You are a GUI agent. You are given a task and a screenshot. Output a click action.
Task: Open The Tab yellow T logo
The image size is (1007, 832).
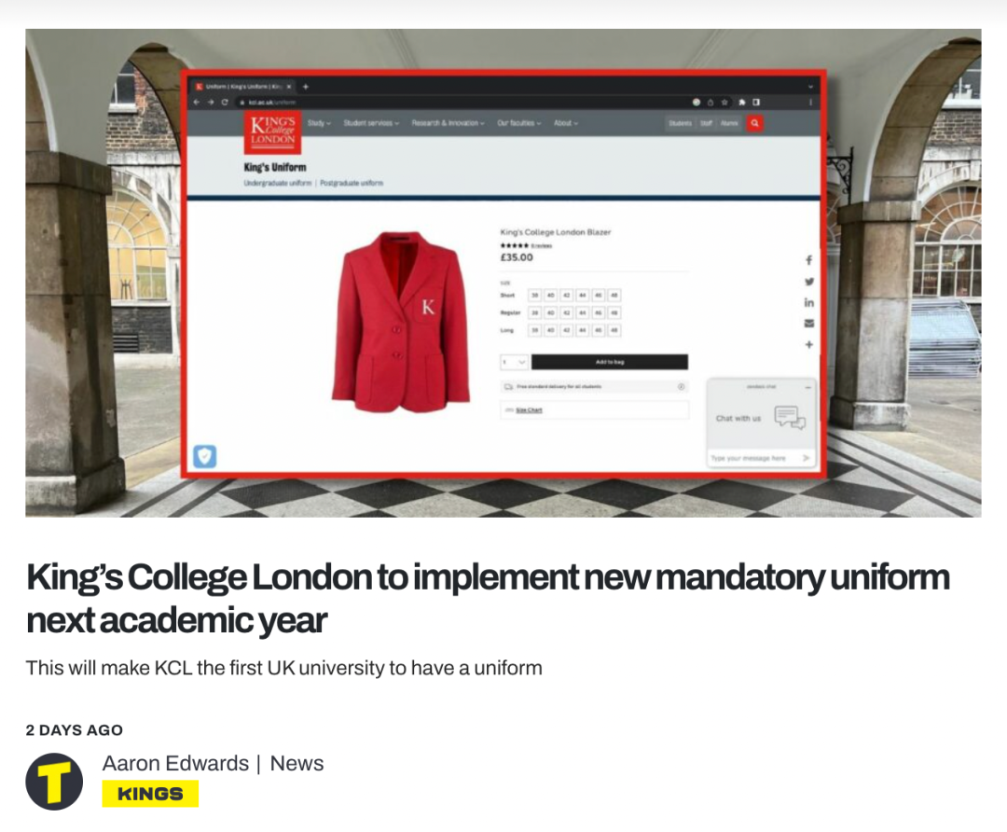(x=54, y=782)
